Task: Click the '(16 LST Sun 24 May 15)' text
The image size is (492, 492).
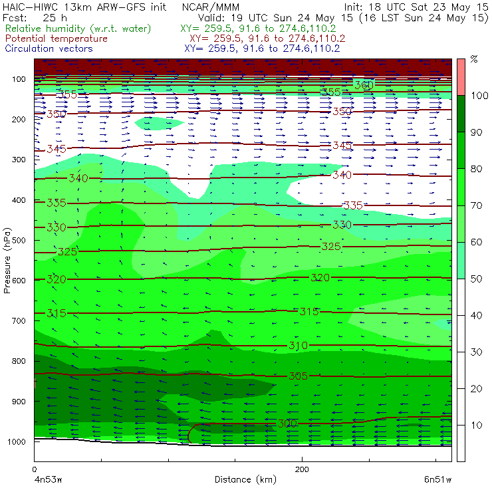Action: [x=424, y=17]
